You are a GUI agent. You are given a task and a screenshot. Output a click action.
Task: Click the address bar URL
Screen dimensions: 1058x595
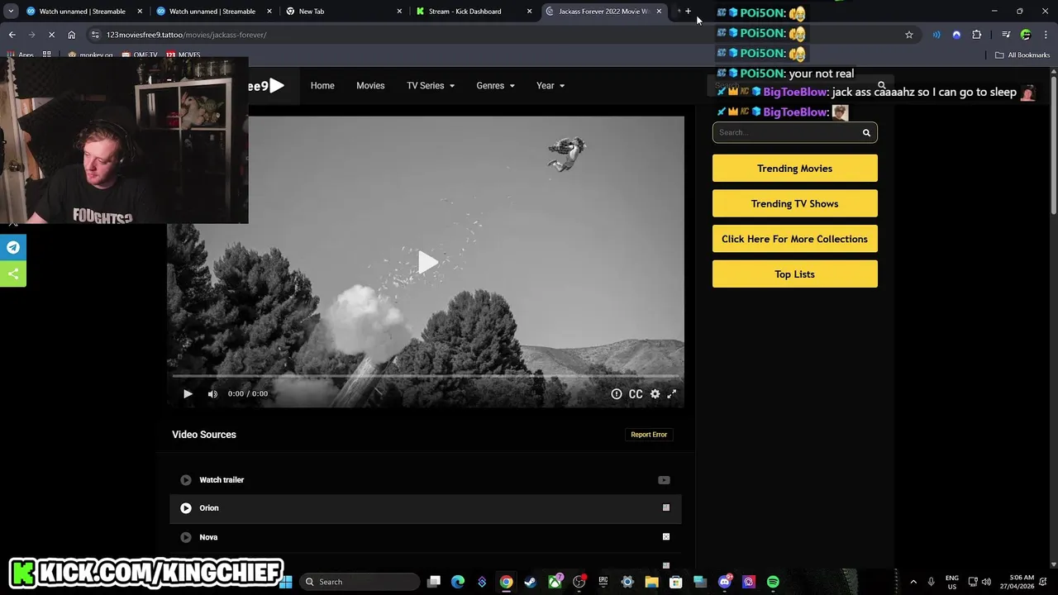[187, 35]
